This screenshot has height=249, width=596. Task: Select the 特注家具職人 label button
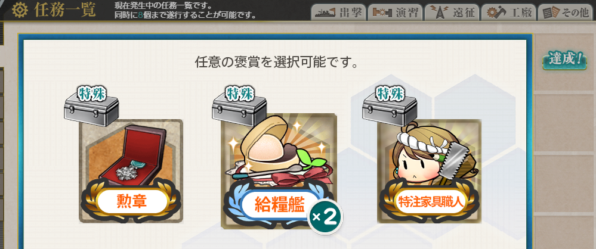(x=430, y=201)
